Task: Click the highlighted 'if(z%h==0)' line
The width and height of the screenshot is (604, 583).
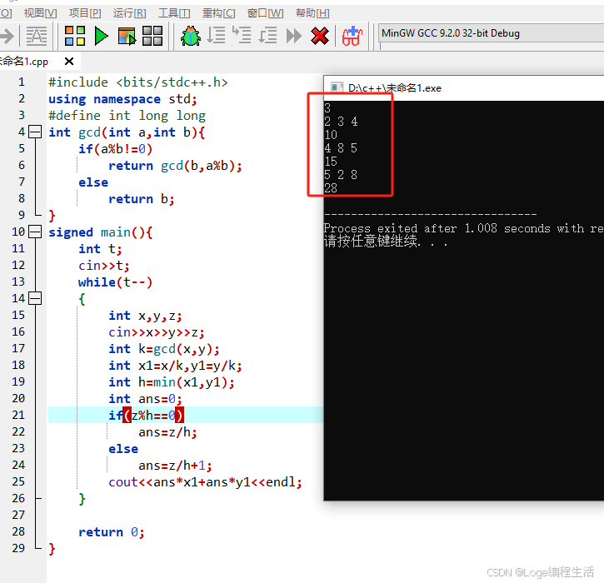Action: (x=147, y=415)
